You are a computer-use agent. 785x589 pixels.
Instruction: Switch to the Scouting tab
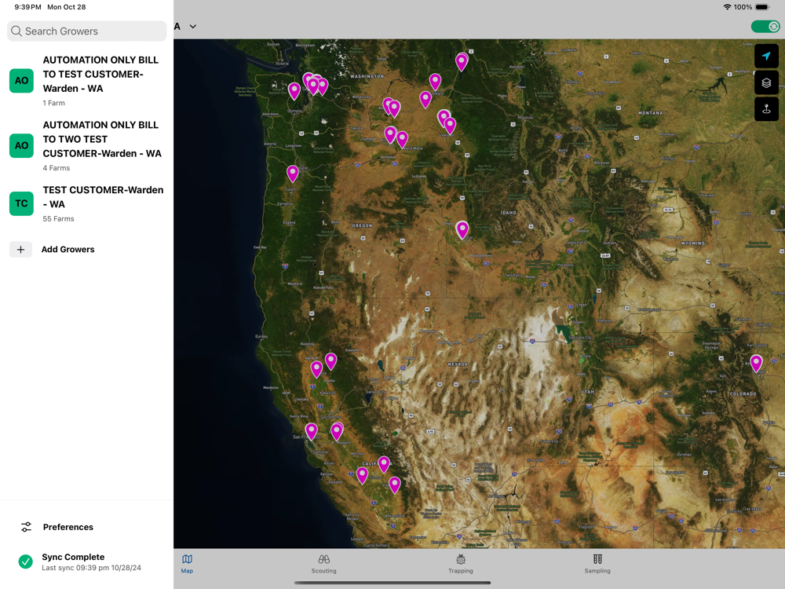click(x=324, y=563)
